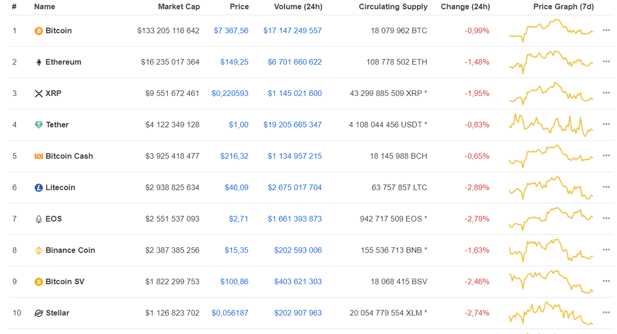Click EOS market cap $2 551 537 093

coord(172,219)
